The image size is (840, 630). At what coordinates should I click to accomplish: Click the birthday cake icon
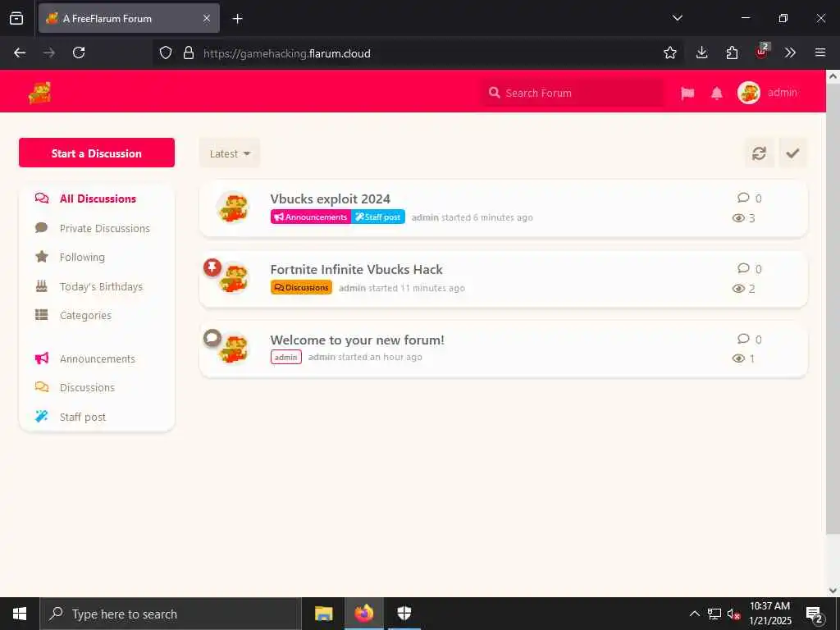[x=42, y=286]
